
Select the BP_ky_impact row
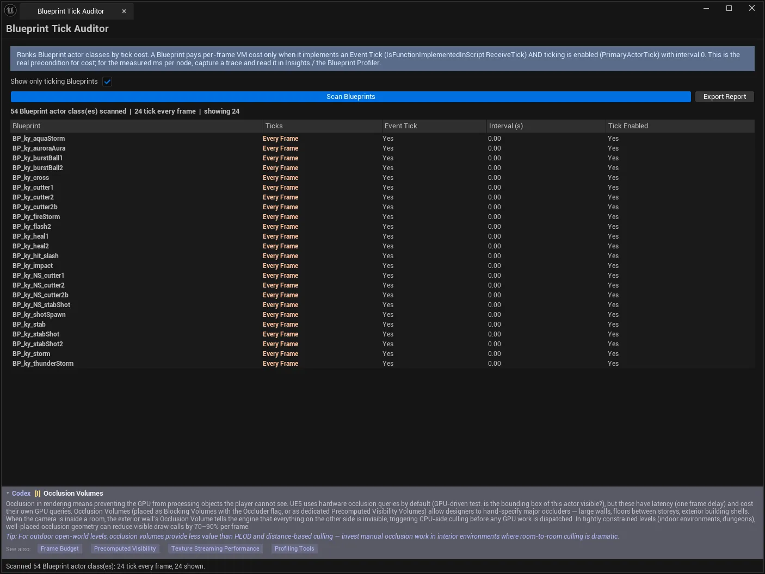coord(382,266)
